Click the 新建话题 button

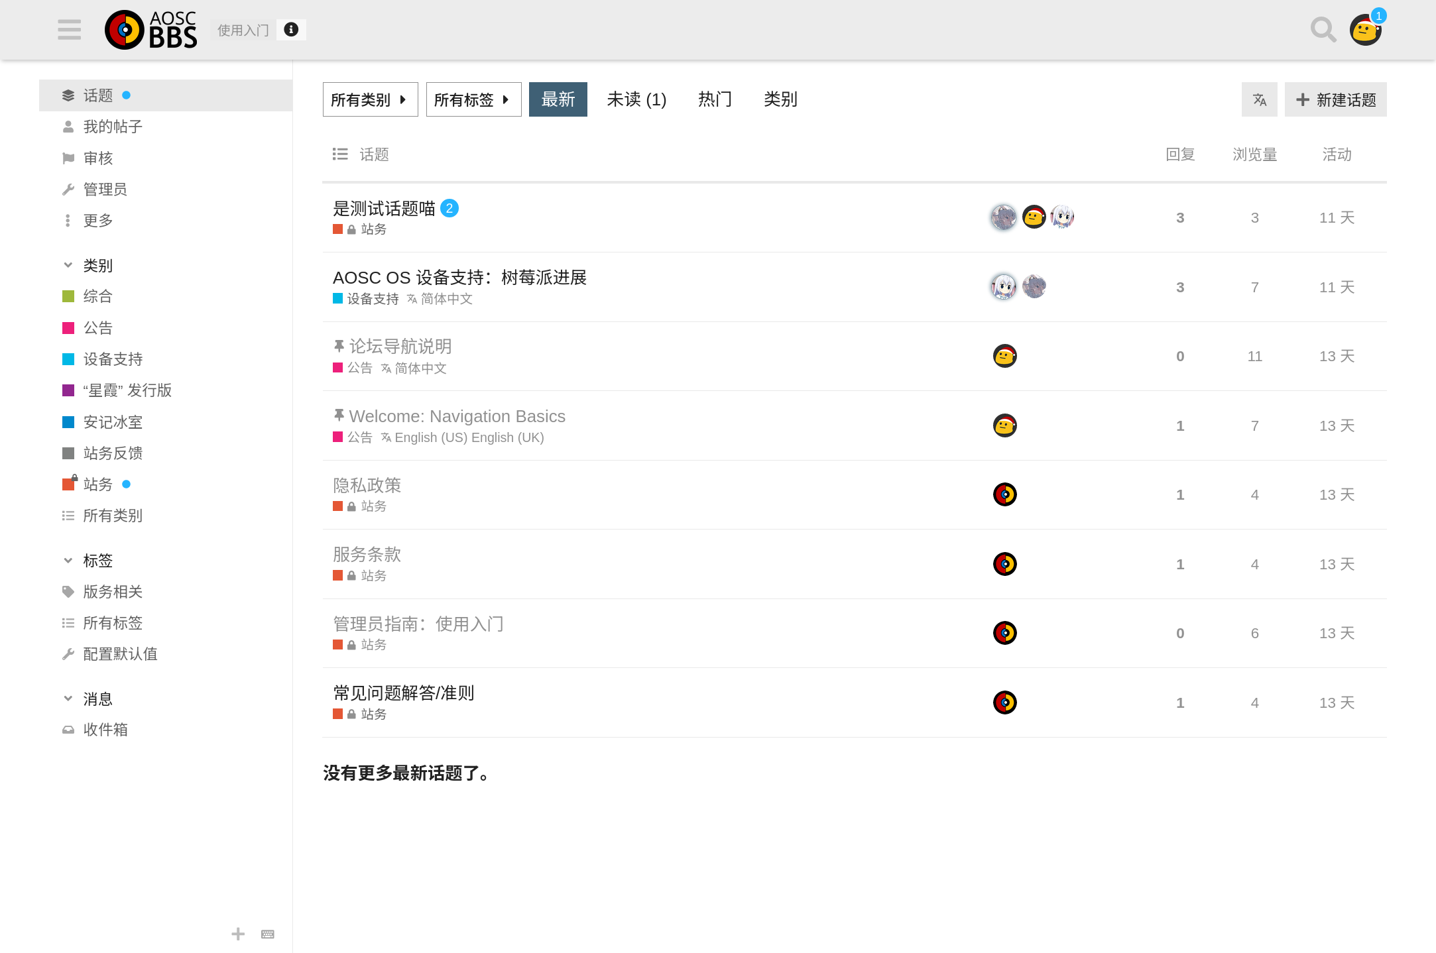1335,100
